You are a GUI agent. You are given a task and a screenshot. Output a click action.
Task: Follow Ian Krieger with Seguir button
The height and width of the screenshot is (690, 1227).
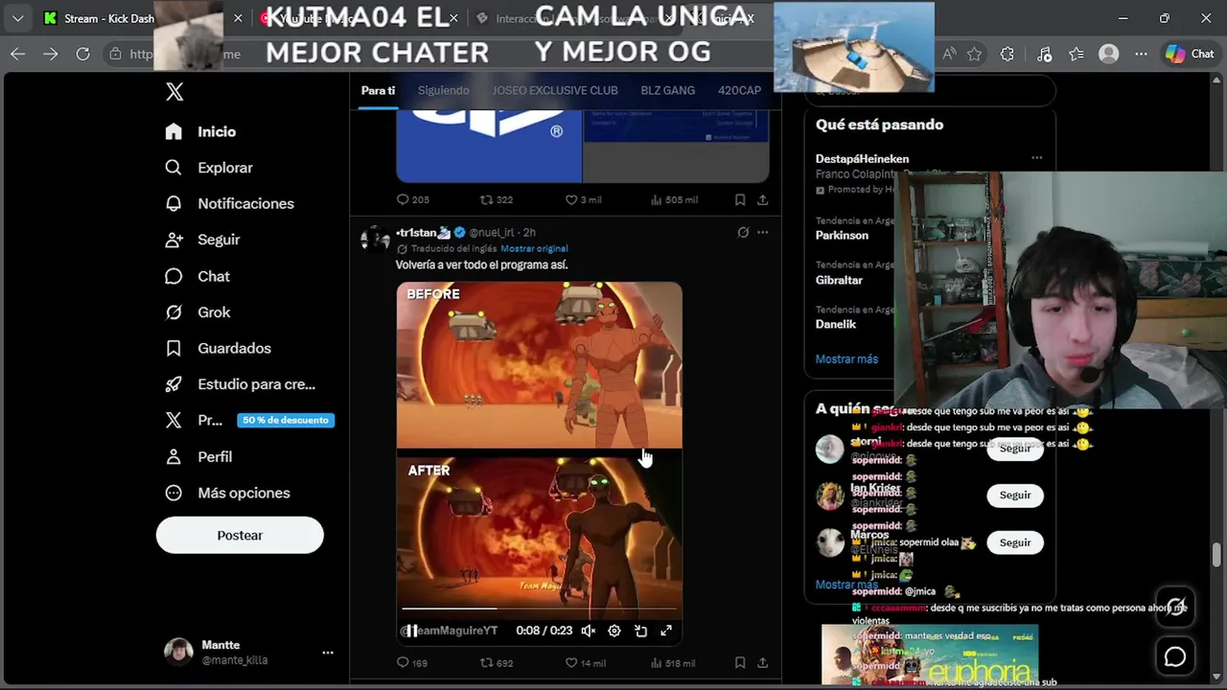click(1015, 495)
